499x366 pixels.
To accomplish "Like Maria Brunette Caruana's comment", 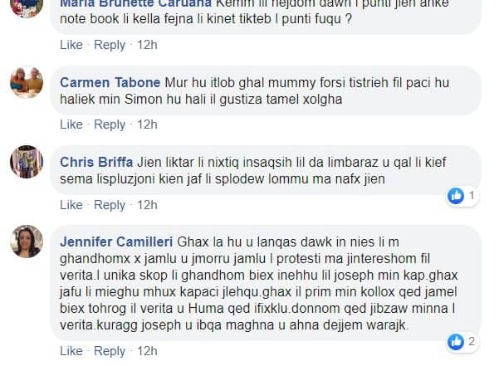I will pyautogui.click(x=71, y=44).
